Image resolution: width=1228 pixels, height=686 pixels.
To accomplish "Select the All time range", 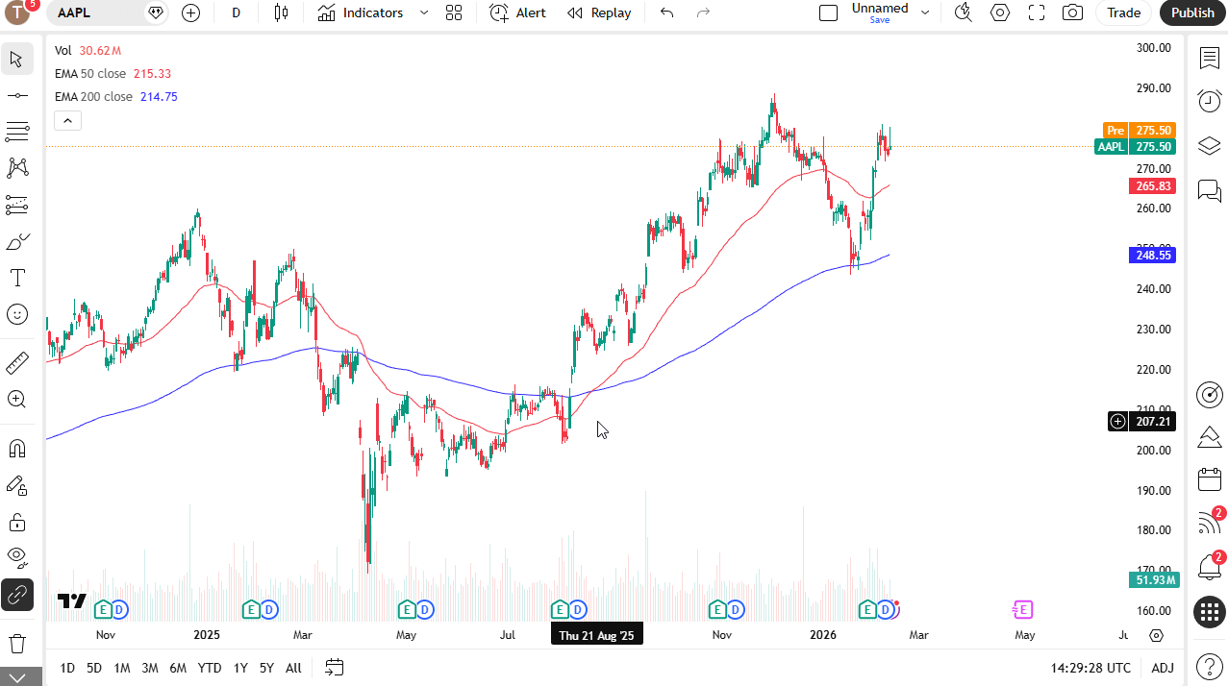I will [x=293, y=668].
